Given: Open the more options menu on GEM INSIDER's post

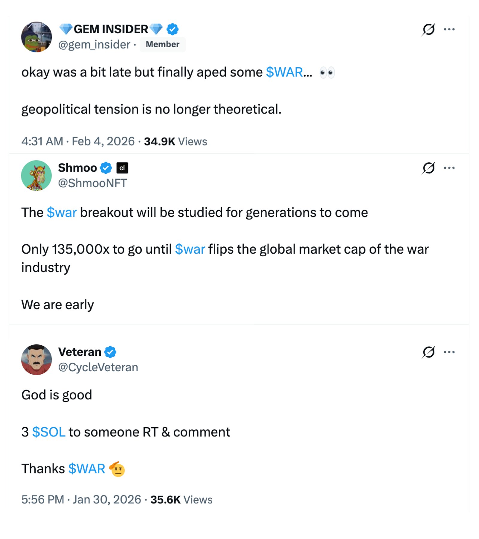Looking at the screenshot, I should point(449,29).
